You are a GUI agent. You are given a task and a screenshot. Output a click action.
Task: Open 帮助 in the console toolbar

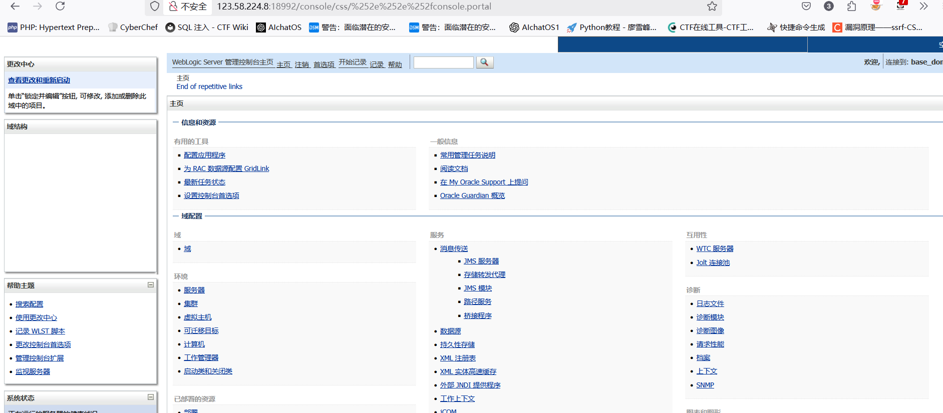point(395,64)
